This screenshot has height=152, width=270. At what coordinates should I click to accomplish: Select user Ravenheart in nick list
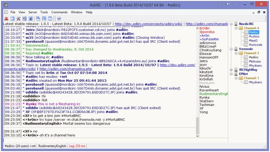coord(209,90)
